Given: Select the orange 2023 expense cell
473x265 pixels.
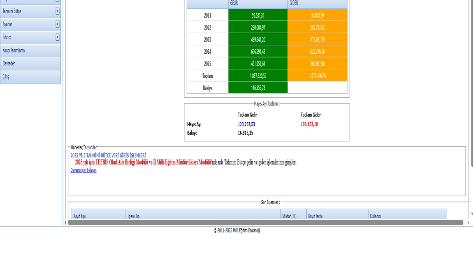Looking at the screenshot, I should pyautogui.click(x=318, y=39).
